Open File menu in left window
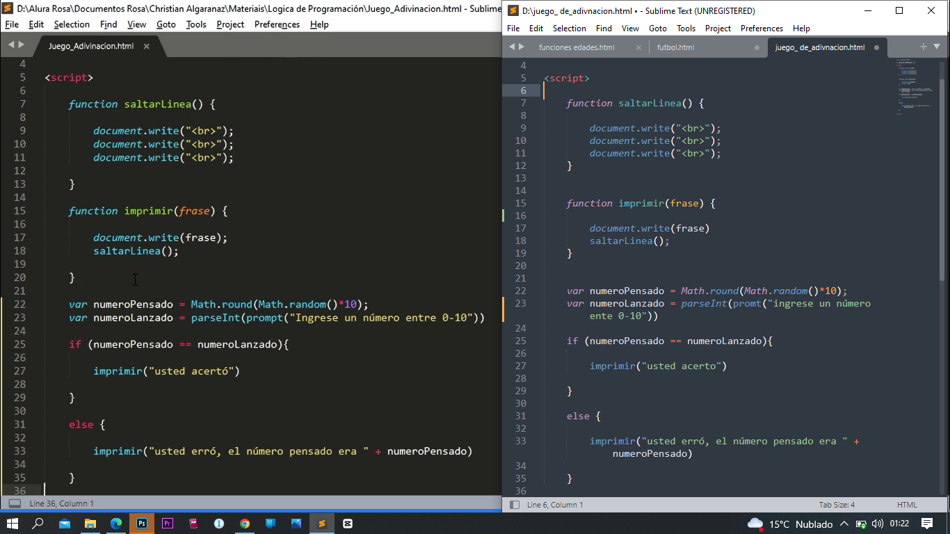Viewport: 950px width, 534px height. point(12,24)
